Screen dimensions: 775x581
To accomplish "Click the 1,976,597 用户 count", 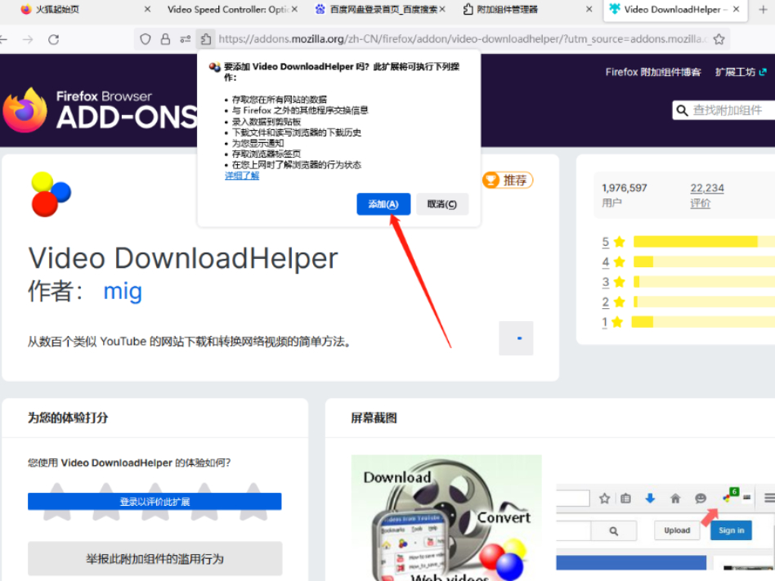I will point(625,195).
